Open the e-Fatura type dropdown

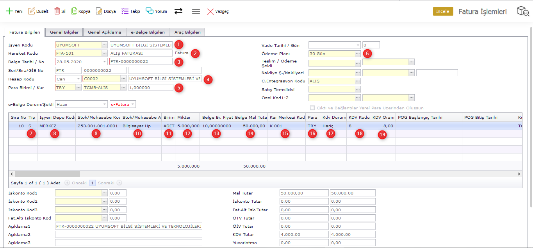point(133,104)
